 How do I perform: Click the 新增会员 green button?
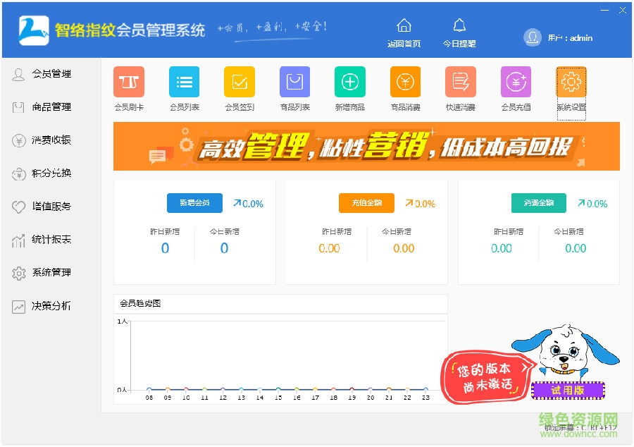194,203
